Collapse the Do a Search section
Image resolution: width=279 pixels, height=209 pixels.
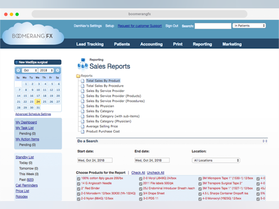point(265,141)
